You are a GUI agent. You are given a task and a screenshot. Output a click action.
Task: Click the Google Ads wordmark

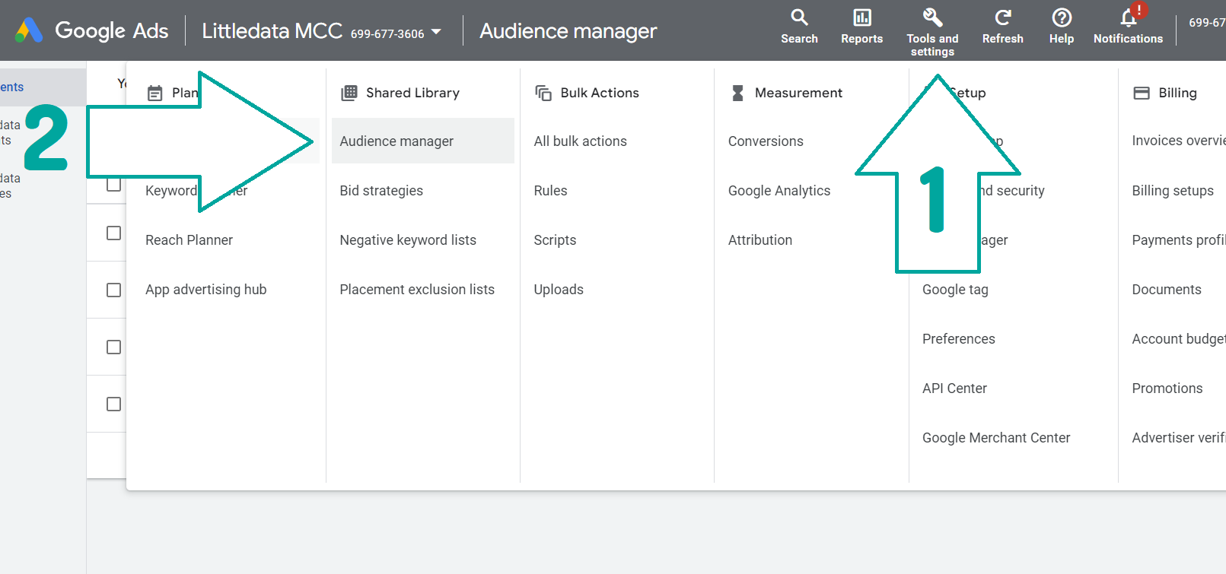coord(112,30)
